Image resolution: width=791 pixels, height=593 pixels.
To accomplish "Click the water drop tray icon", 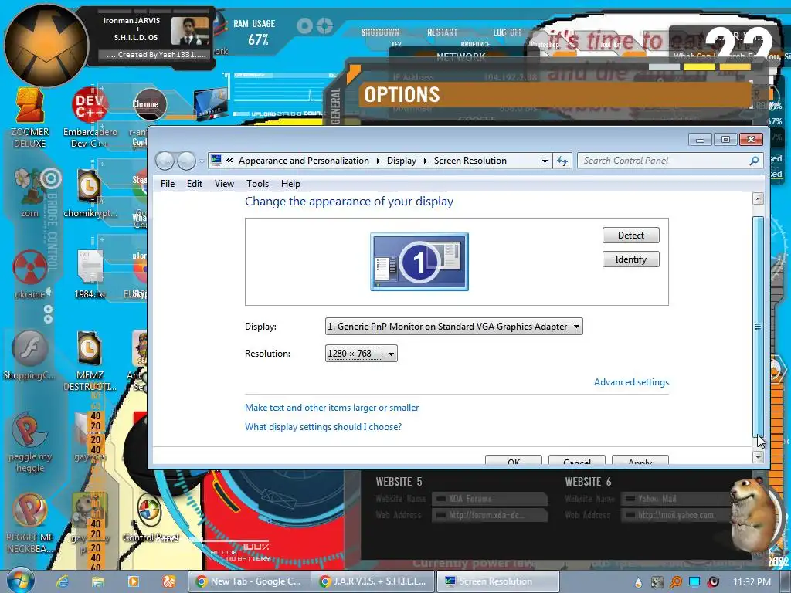I will coord(638,582).
